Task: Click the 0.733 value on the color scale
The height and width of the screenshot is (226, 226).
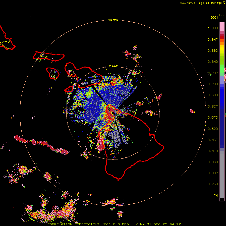Action: coord(213,84)
